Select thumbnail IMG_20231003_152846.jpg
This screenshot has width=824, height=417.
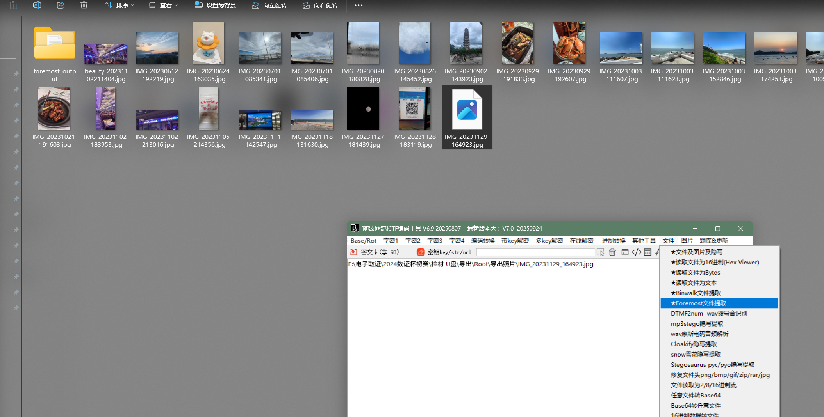[724, 48]
